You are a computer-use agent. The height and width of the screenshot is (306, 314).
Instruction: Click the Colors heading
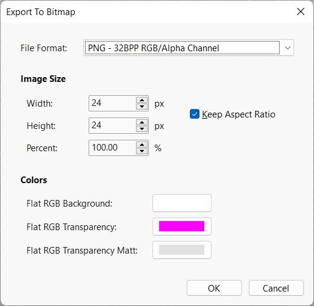point(34,180)
